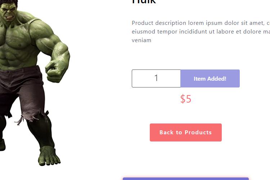Click the product description paragraph
This screenshot has width=270, height=180.
pyautogui.click(x=201, y=32)
